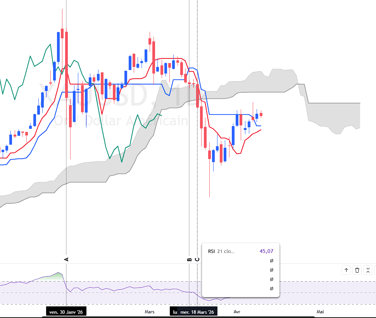Click the "ven. 30 Janv '26" date label
Viewport: 376px width, 318px height.
coord(66,312)
